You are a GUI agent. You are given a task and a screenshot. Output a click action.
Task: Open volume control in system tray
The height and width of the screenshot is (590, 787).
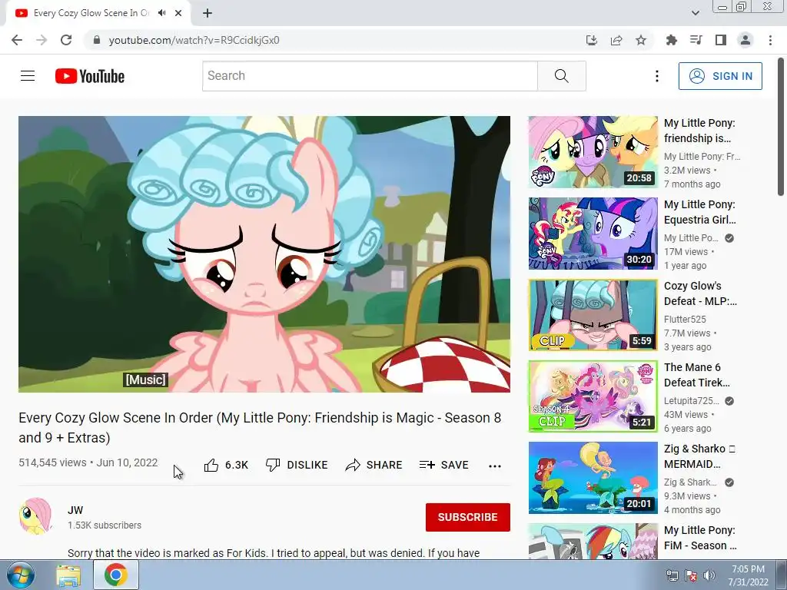point(709,575)
